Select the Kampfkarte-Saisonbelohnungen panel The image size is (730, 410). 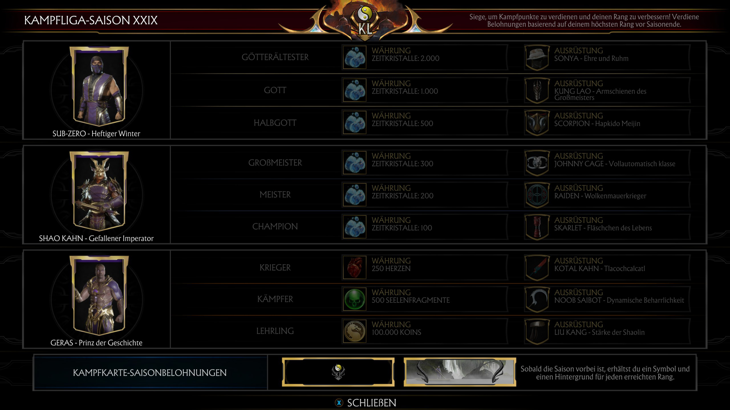150,372
